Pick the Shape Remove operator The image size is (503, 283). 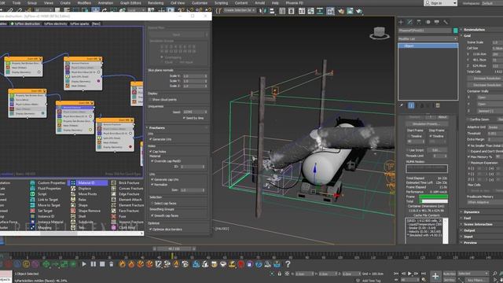click(x=89, y=211)
